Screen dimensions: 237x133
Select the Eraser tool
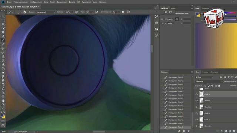[3, 64]
